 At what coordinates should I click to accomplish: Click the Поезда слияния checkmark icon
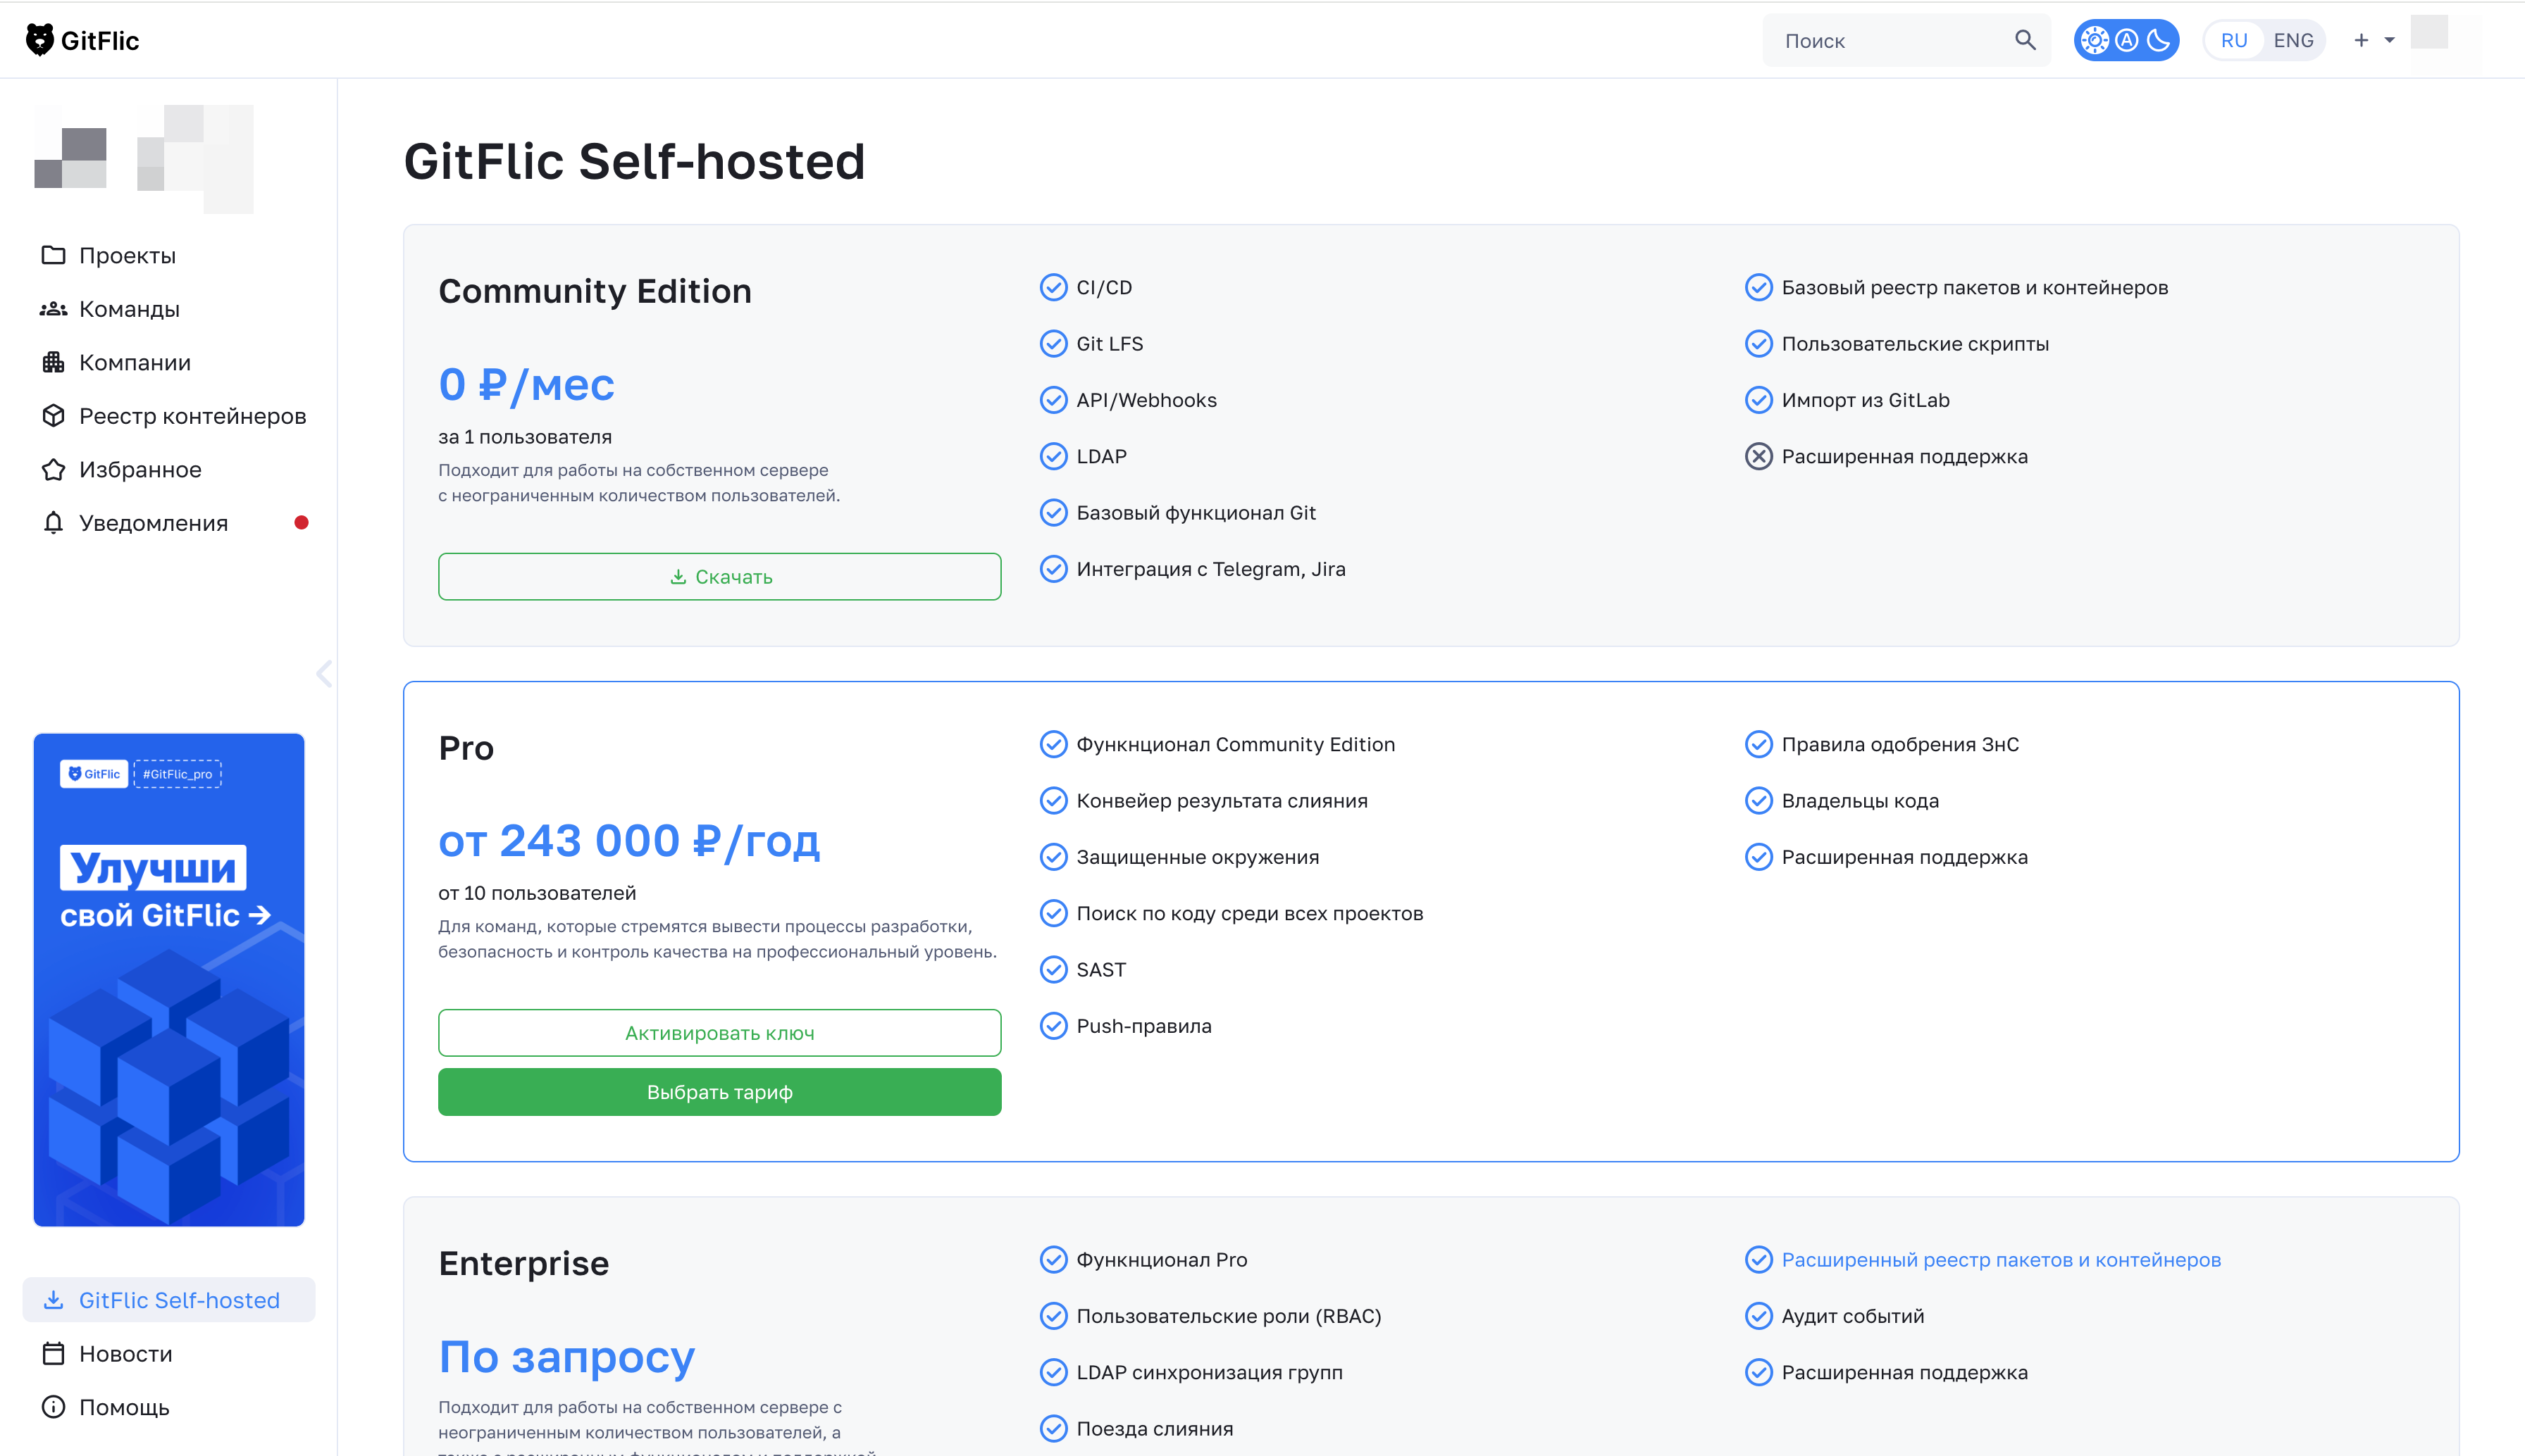1053,1429
